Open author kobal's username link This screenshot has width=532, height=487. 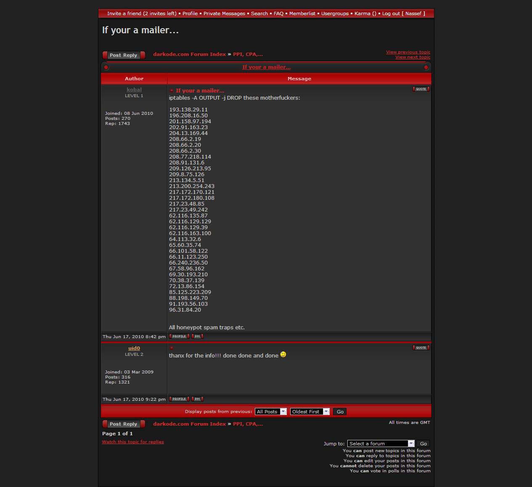pos(134,90)
